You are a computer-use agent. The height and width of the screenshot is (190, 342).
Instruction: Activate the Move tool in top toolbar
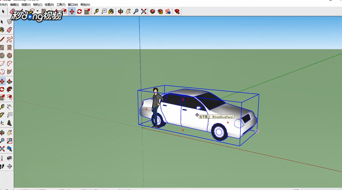[x=72, y=12]
